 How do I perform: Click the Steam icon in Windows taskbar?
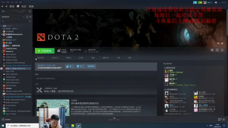coord(78,125)
